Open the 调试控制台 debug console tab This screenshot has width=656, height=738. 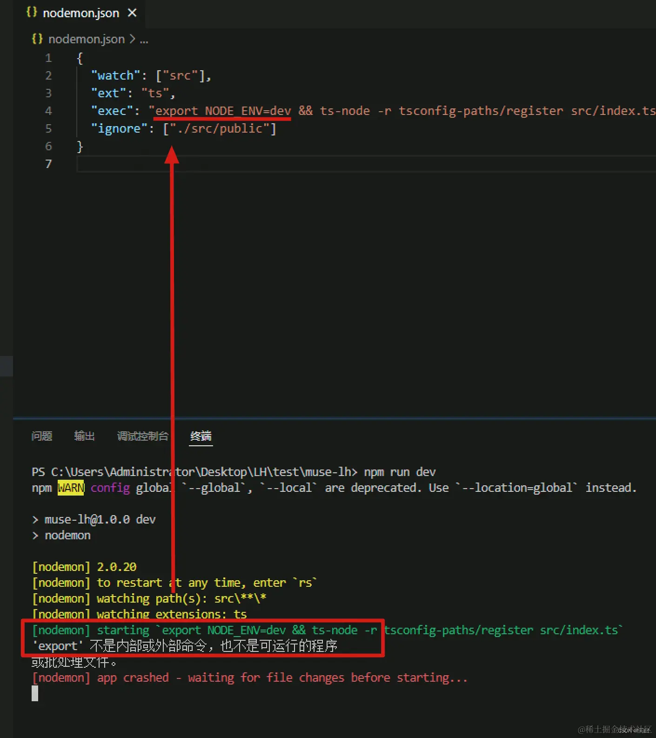pyautogui.click(x=143, y=436)
